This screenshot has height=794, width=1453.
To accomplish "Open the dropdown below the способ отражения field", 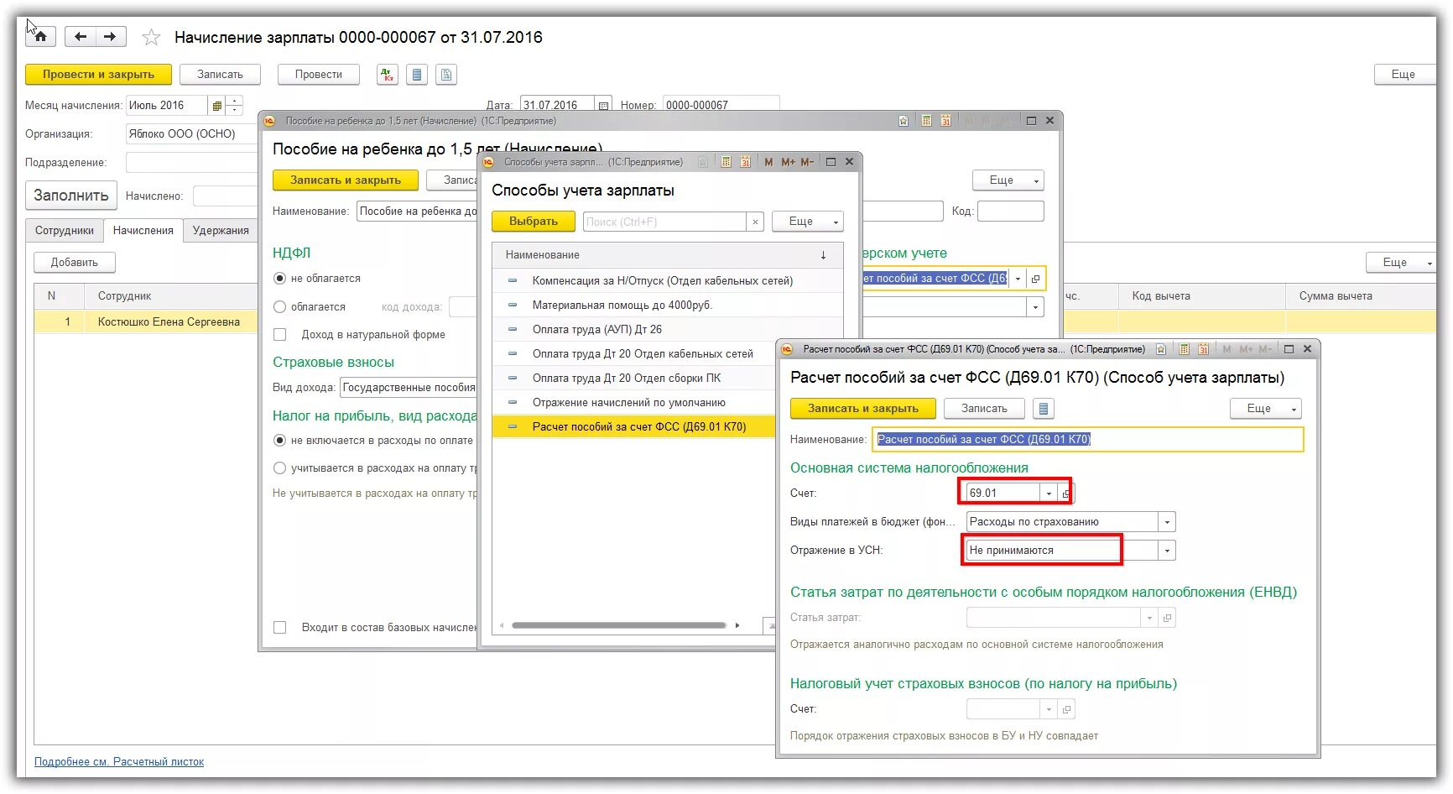I will click(x=1036, y=307).
